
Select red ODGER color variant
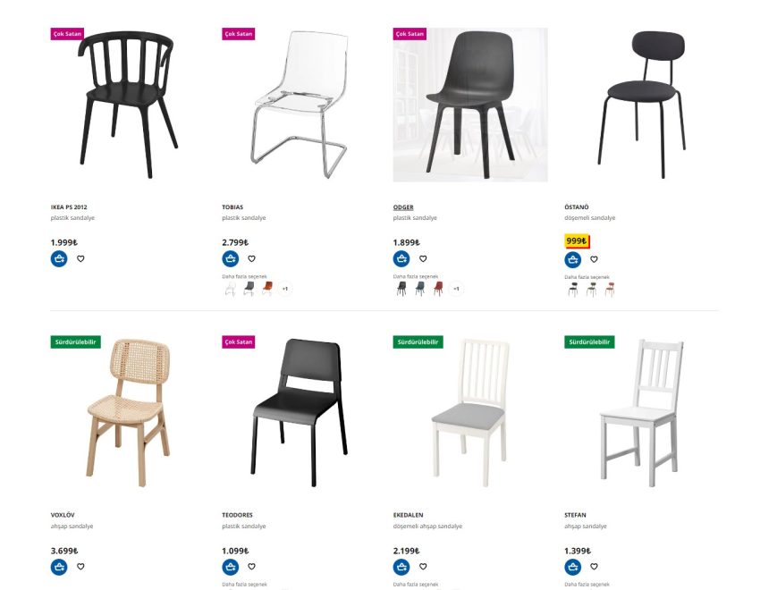tap(438, 289)
